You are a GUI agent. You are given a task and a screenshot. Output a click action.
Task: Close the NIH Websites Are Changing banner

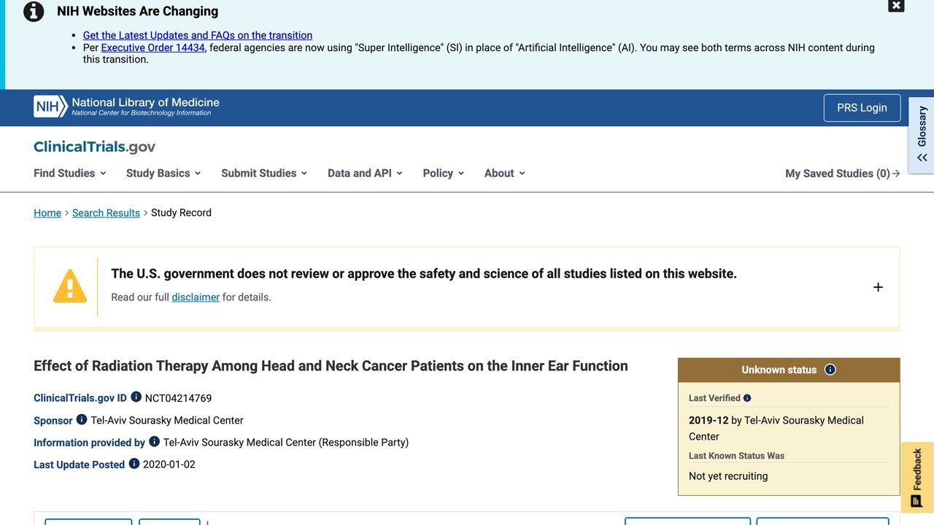[x=896, y=6]
